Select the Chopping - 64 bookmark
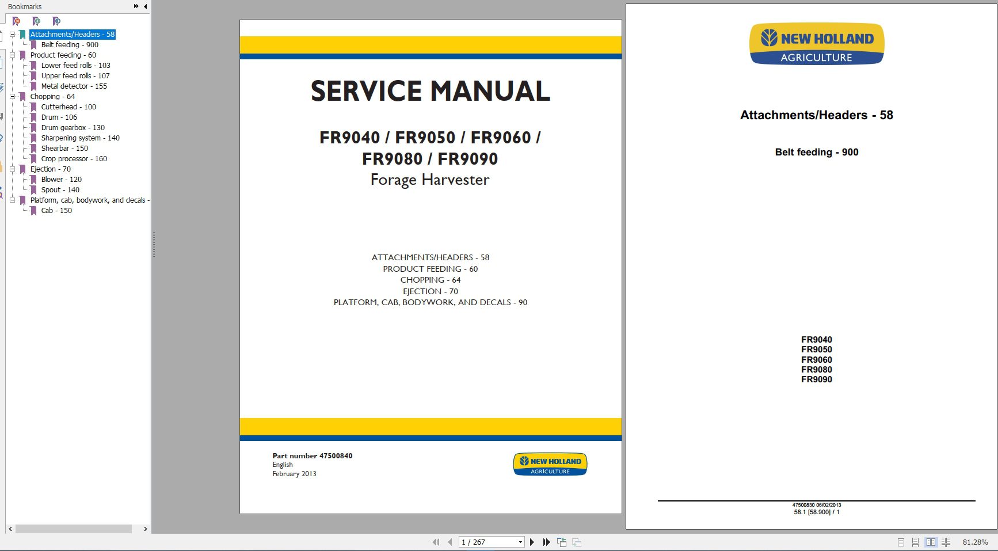 coord(52,97)
